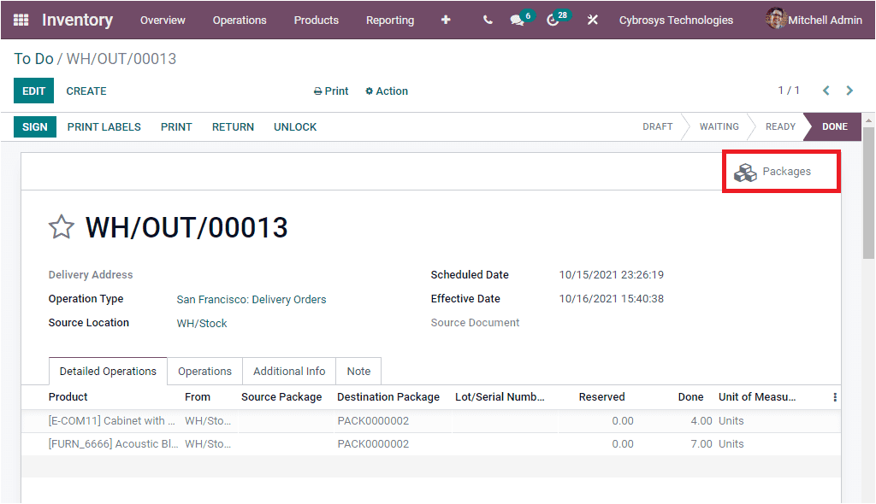The width and height of the screenshot is (876, 504).
Task: Click the developer tools wrench icon
Action: click(x=593, y=20)
